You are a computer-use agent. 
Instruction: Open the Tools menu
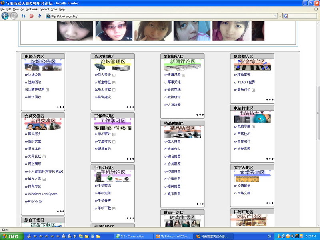[54, 9]
